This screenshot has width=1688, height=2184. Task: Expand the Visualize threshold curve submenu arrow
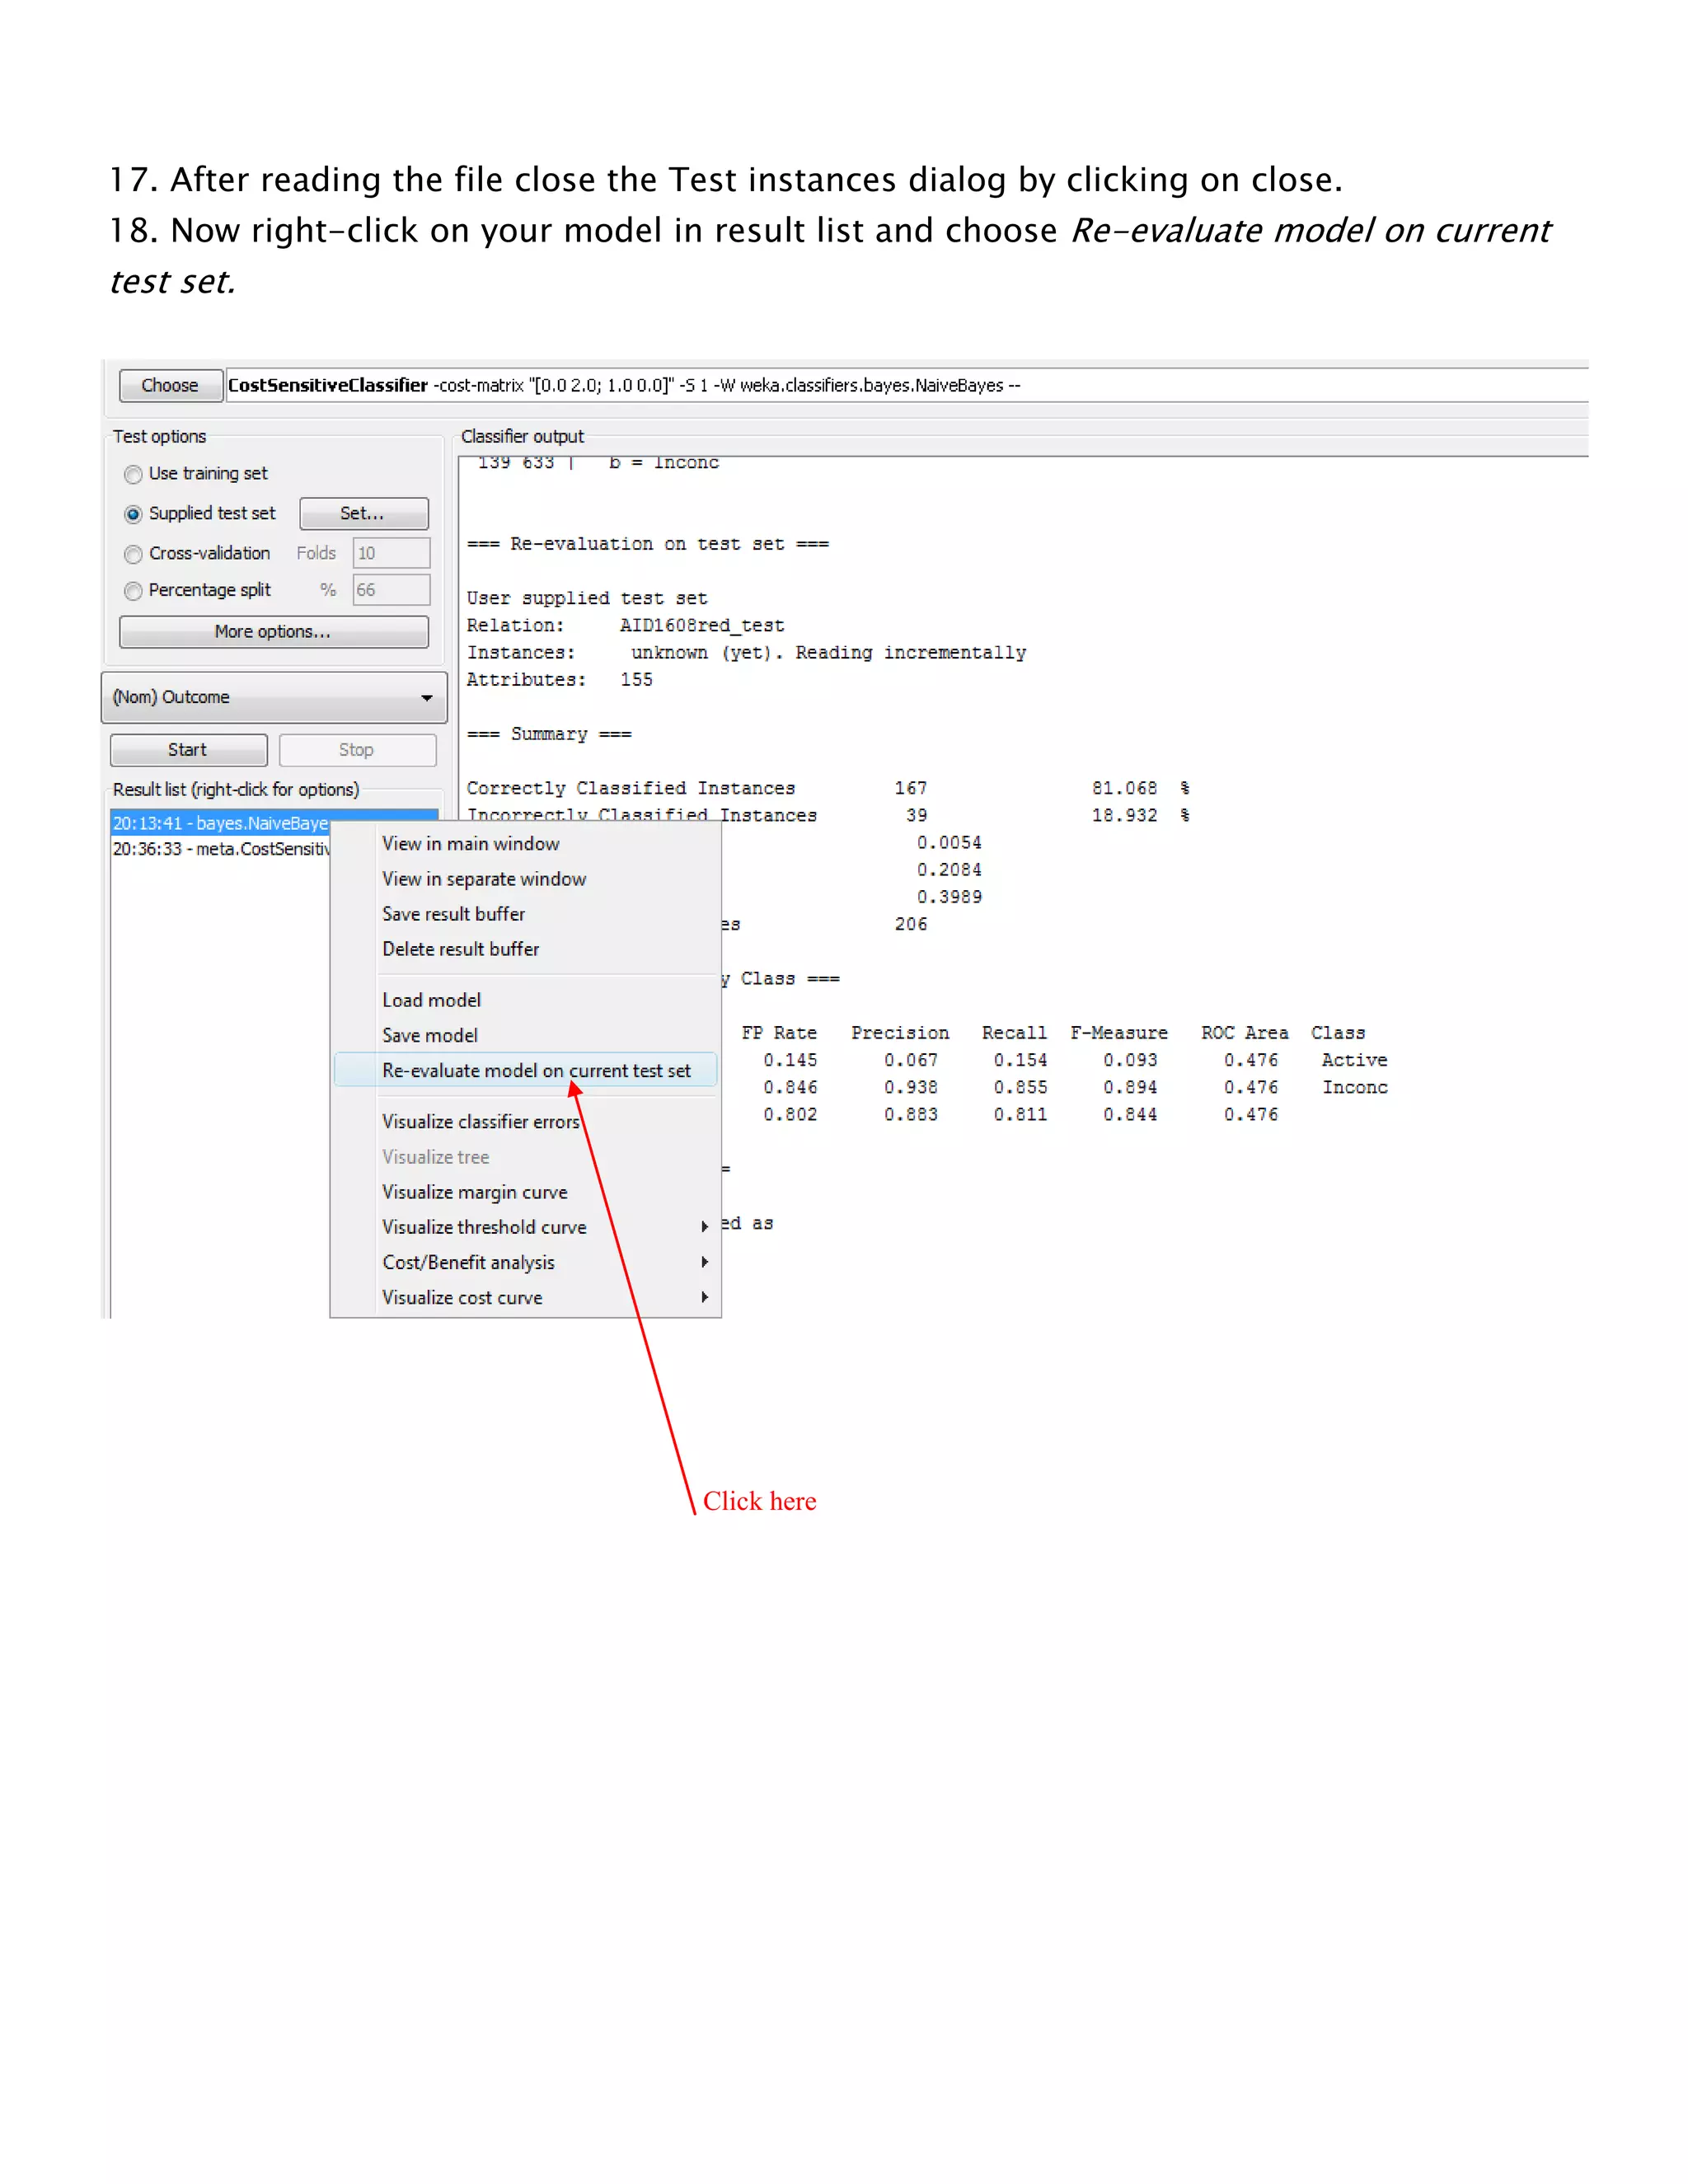coord(704,1227)
